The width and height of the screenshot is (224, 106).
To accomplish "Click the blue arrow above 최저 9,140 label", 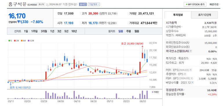I will point(11,85).
